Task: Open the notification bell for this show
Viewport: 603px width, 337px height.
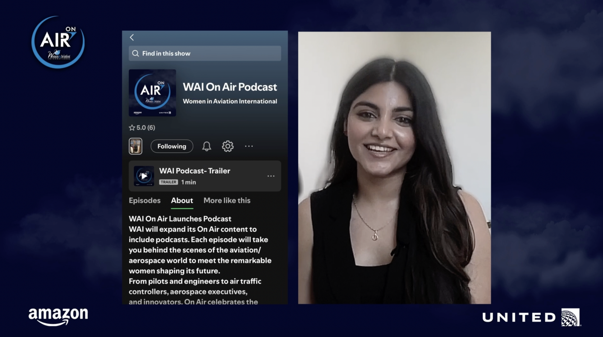Action: tap(207, 146)
